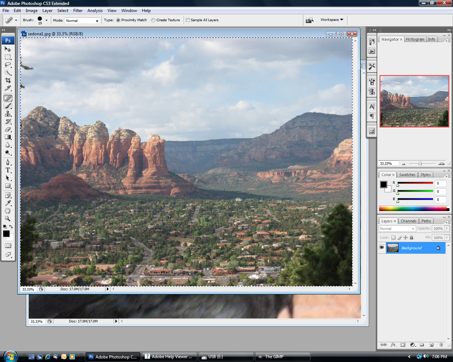This screenshot has width=453, height=362.
Task: Select the Magic Wand tool
Action: (8, 73)
